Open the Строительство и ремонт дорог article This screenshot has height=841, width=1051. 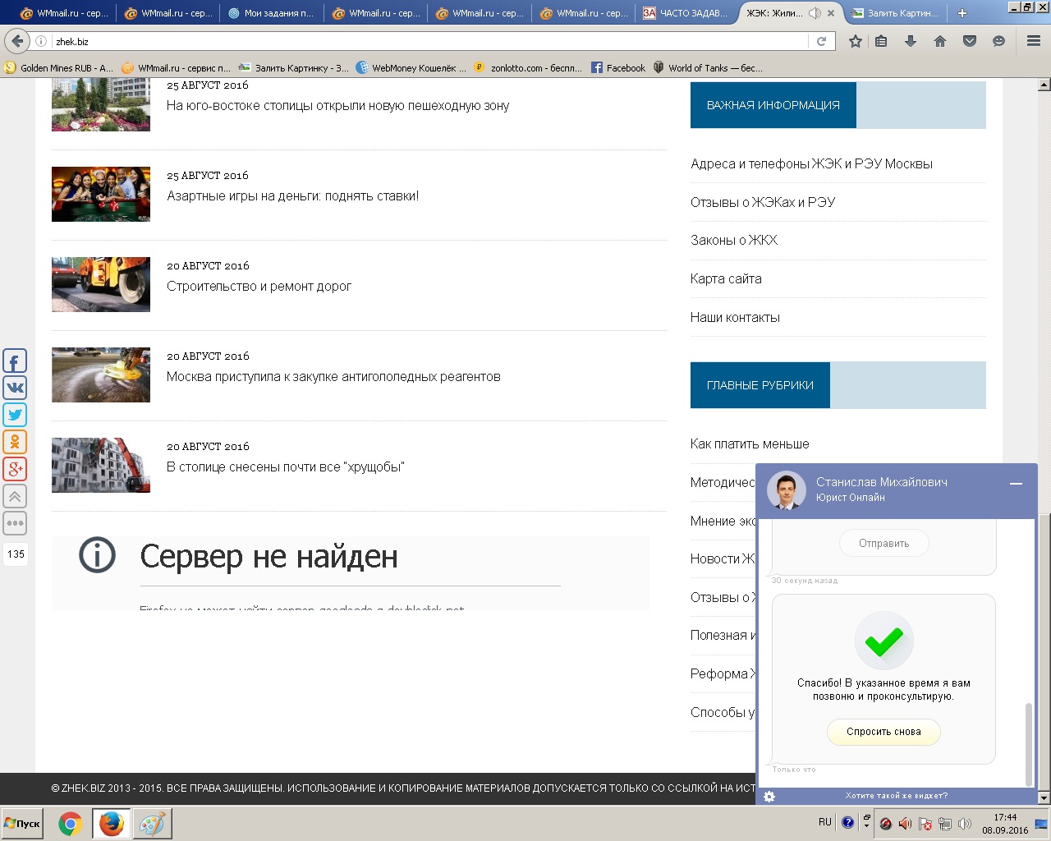click(x=259, y=287)
